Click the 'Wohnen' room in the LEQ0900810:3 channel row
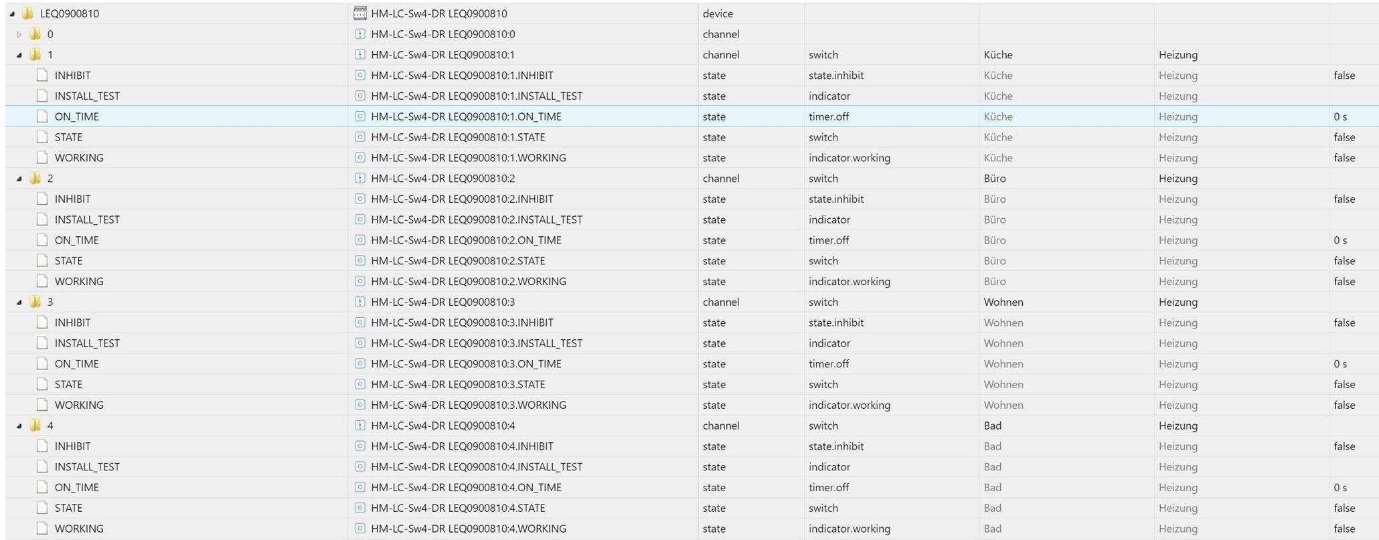The width and height of the screenshot is (1379, 540). click(1003, 302)
